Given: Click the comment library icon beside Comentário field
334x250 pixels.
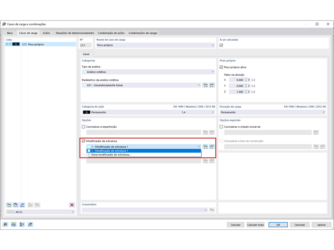Looking at the screenshot, I should point(212,210).
